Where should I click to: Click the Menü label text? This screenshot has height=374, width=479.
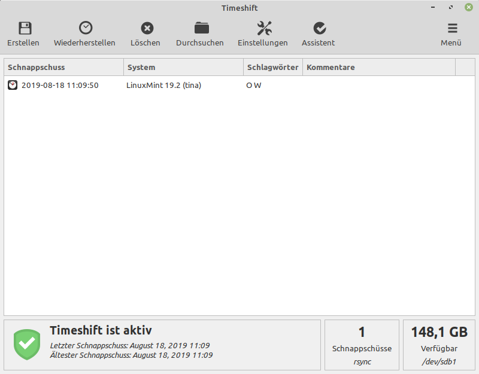[451, 42]
